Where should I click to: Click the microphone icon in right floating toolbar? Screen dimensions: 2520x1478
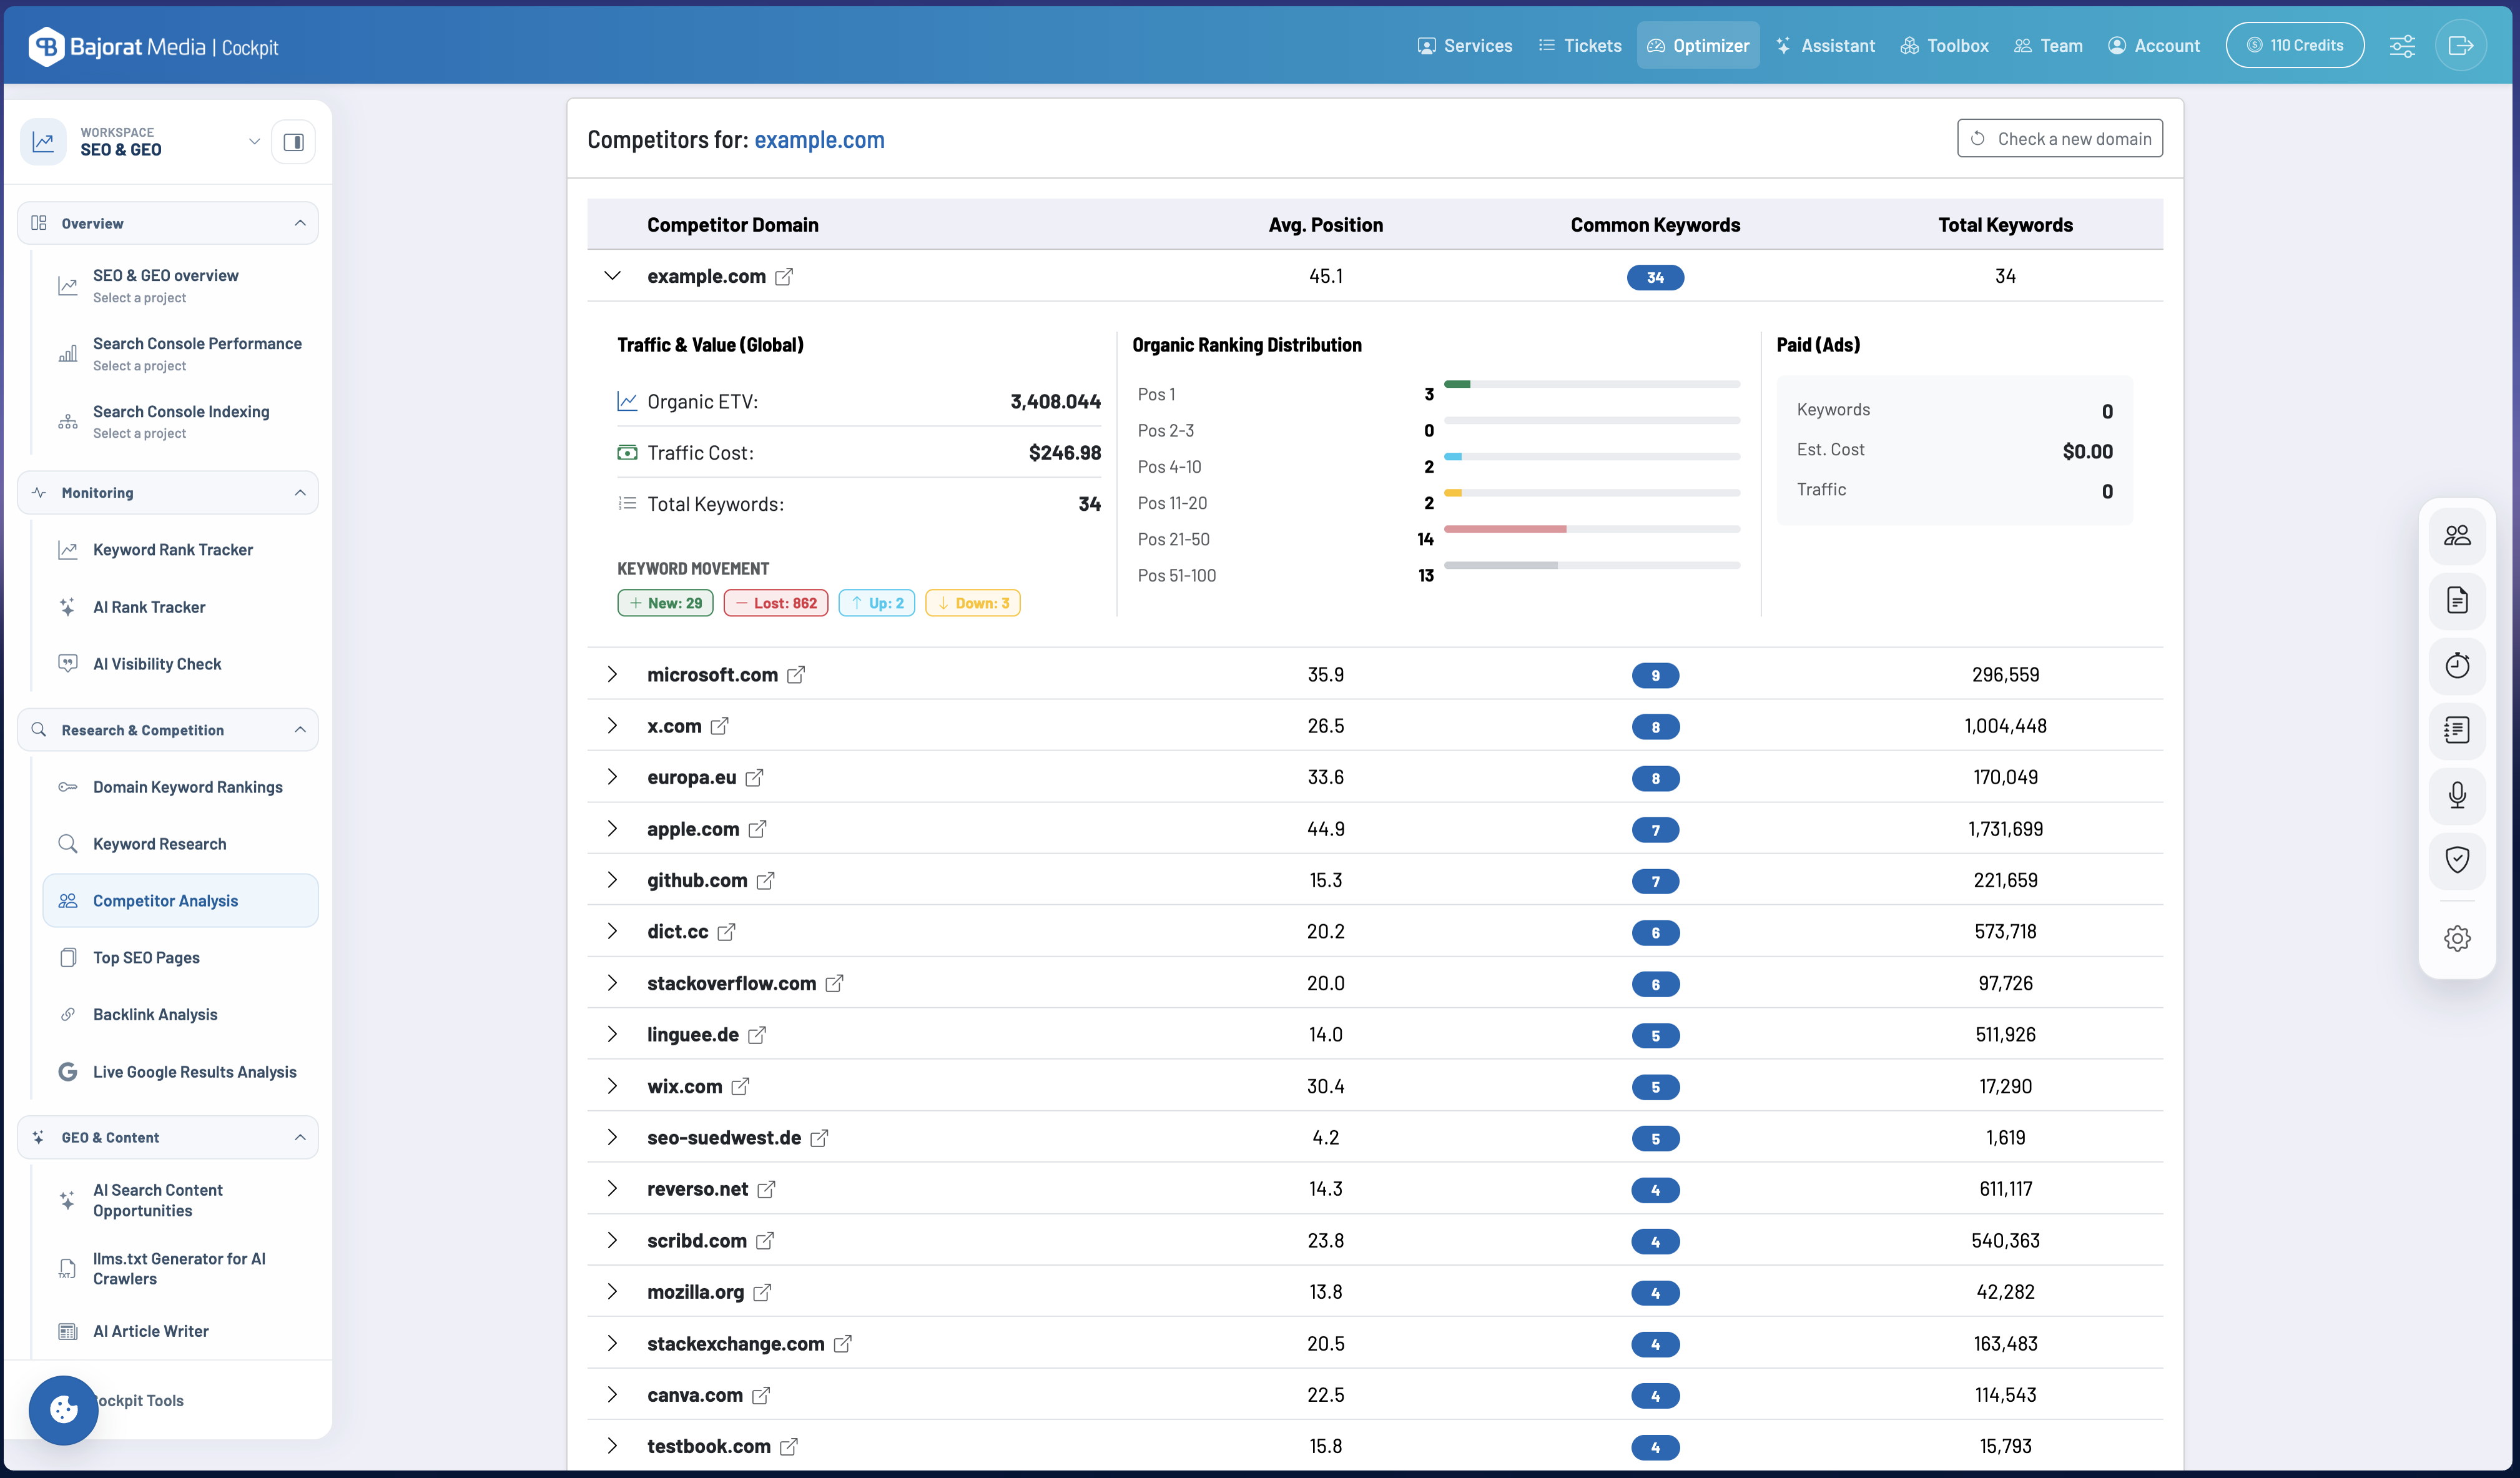pos(2457,796)
